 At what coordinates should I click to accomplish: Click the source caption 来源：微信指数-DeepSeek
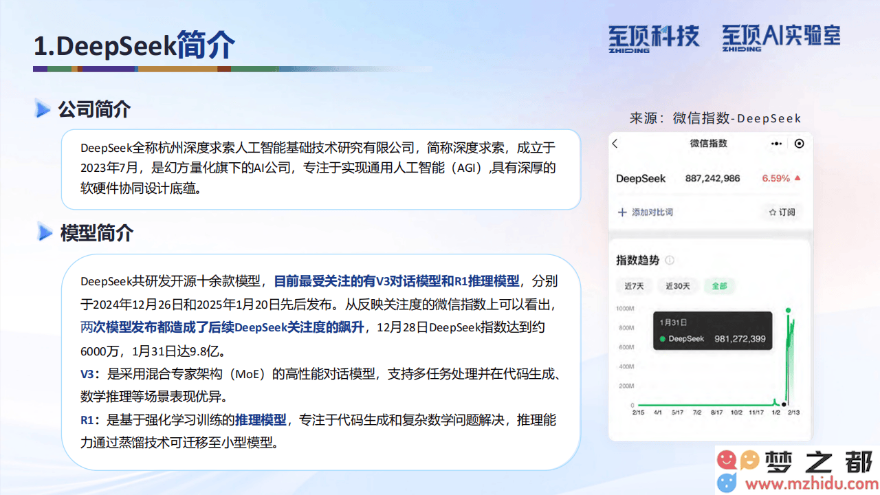(x=715, y=118)
